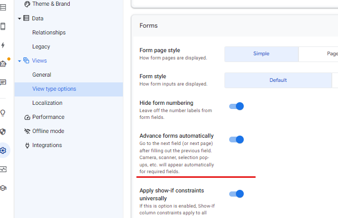338x218 pixels.
Task: Go to Data table icon in left rail
Action: coord(3,7)
